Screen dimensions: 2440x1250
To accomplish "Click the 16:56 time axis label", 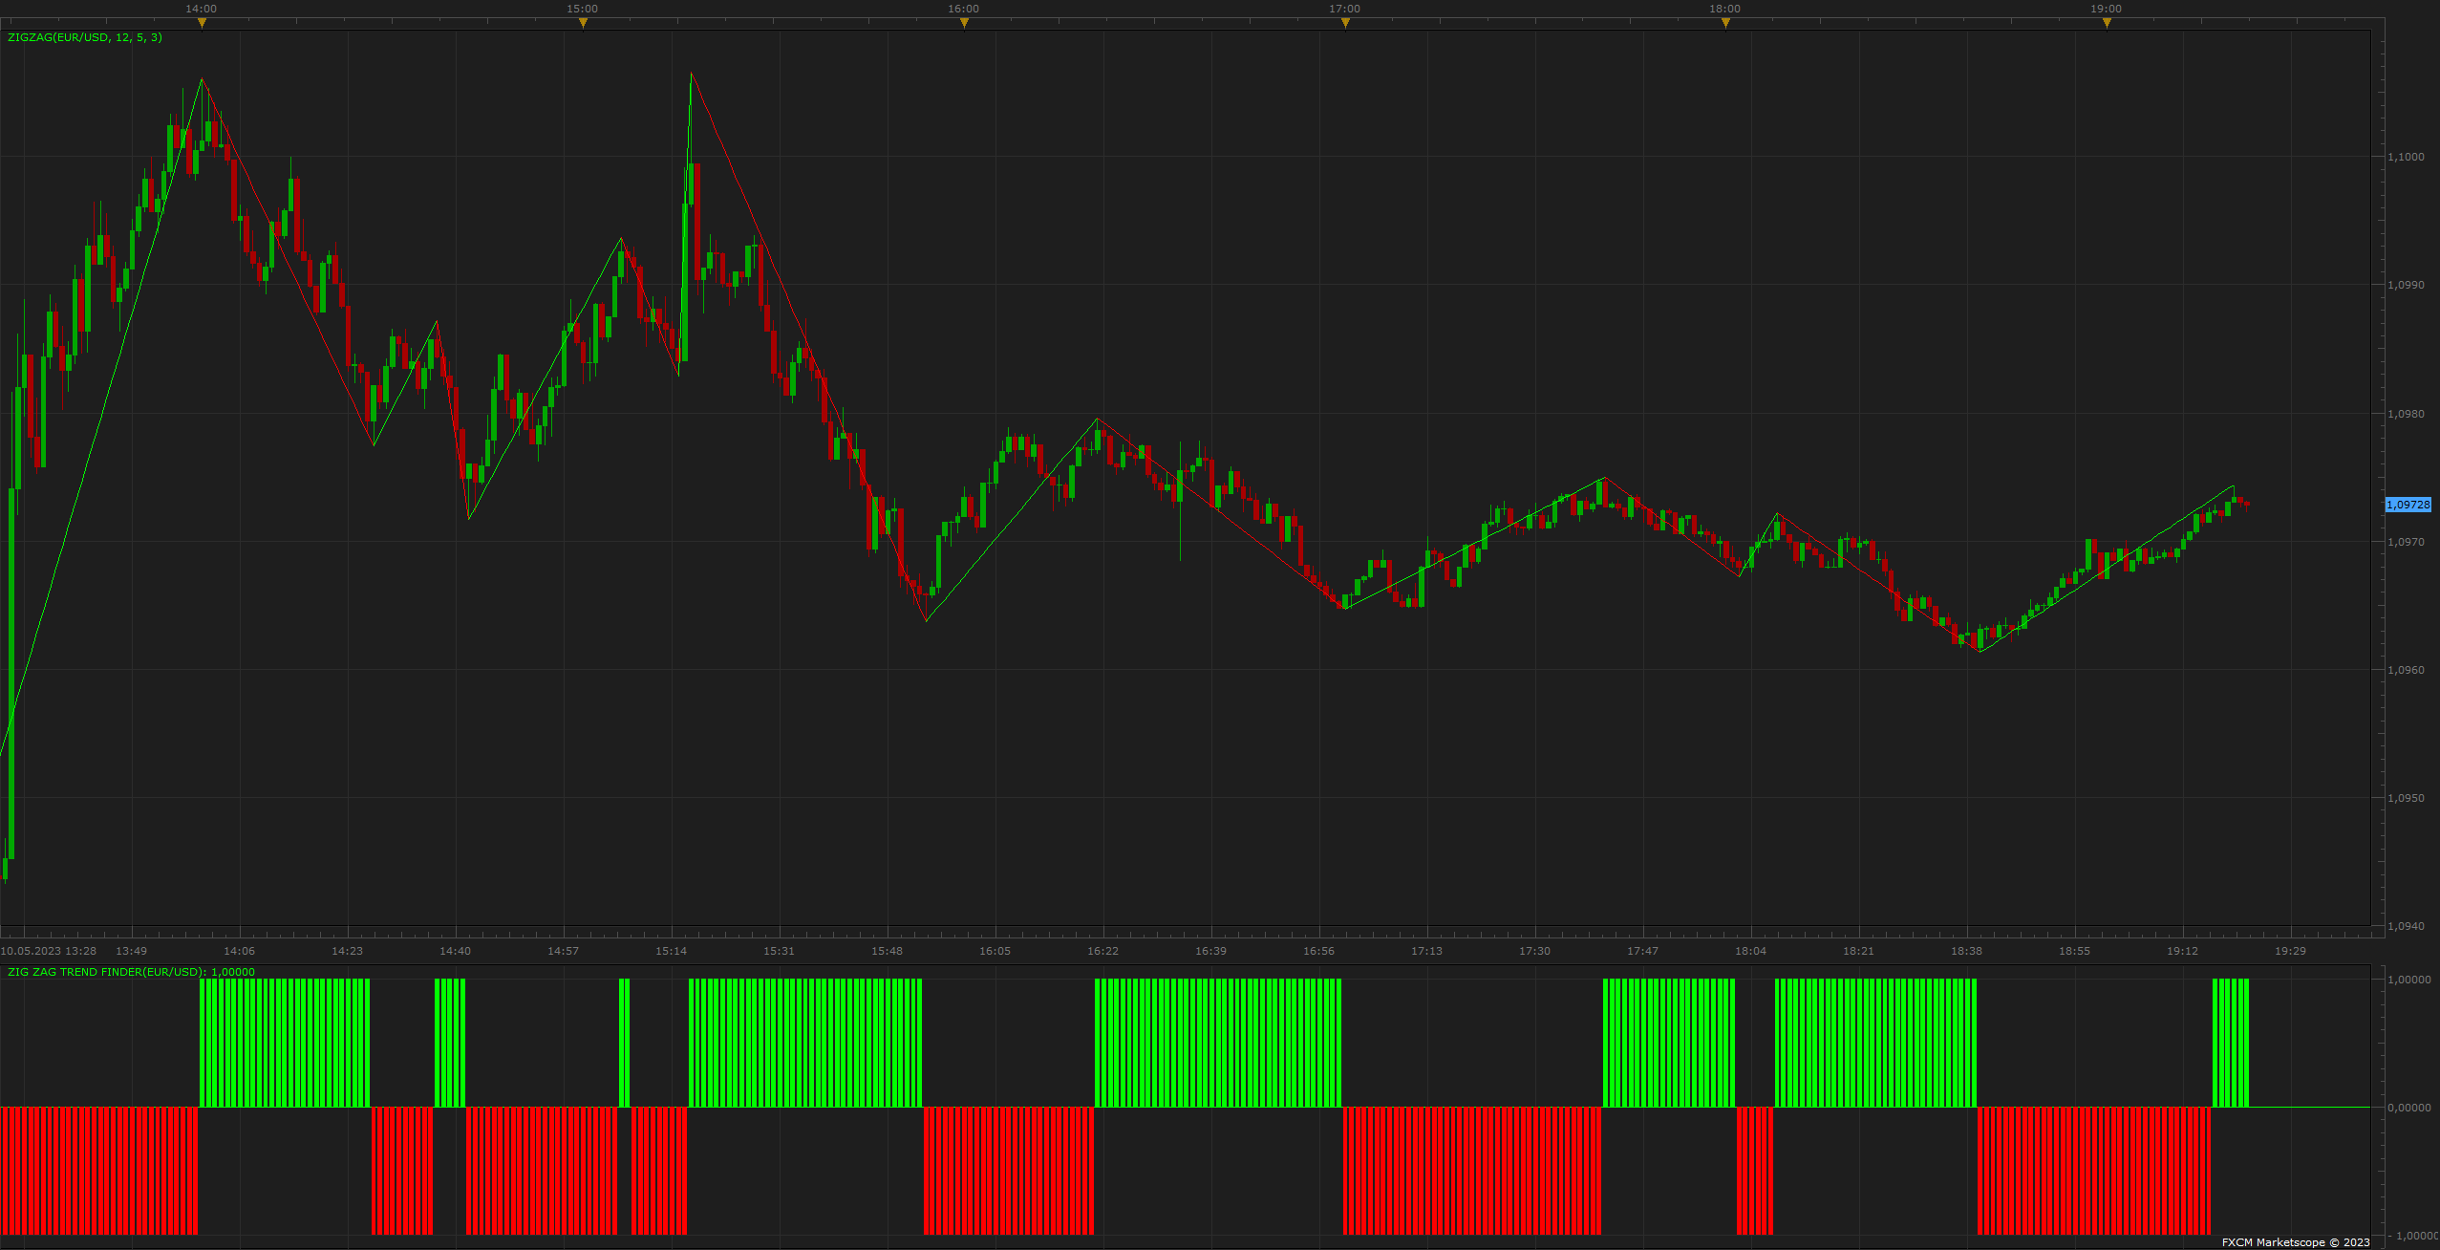I will (1318, 951).
